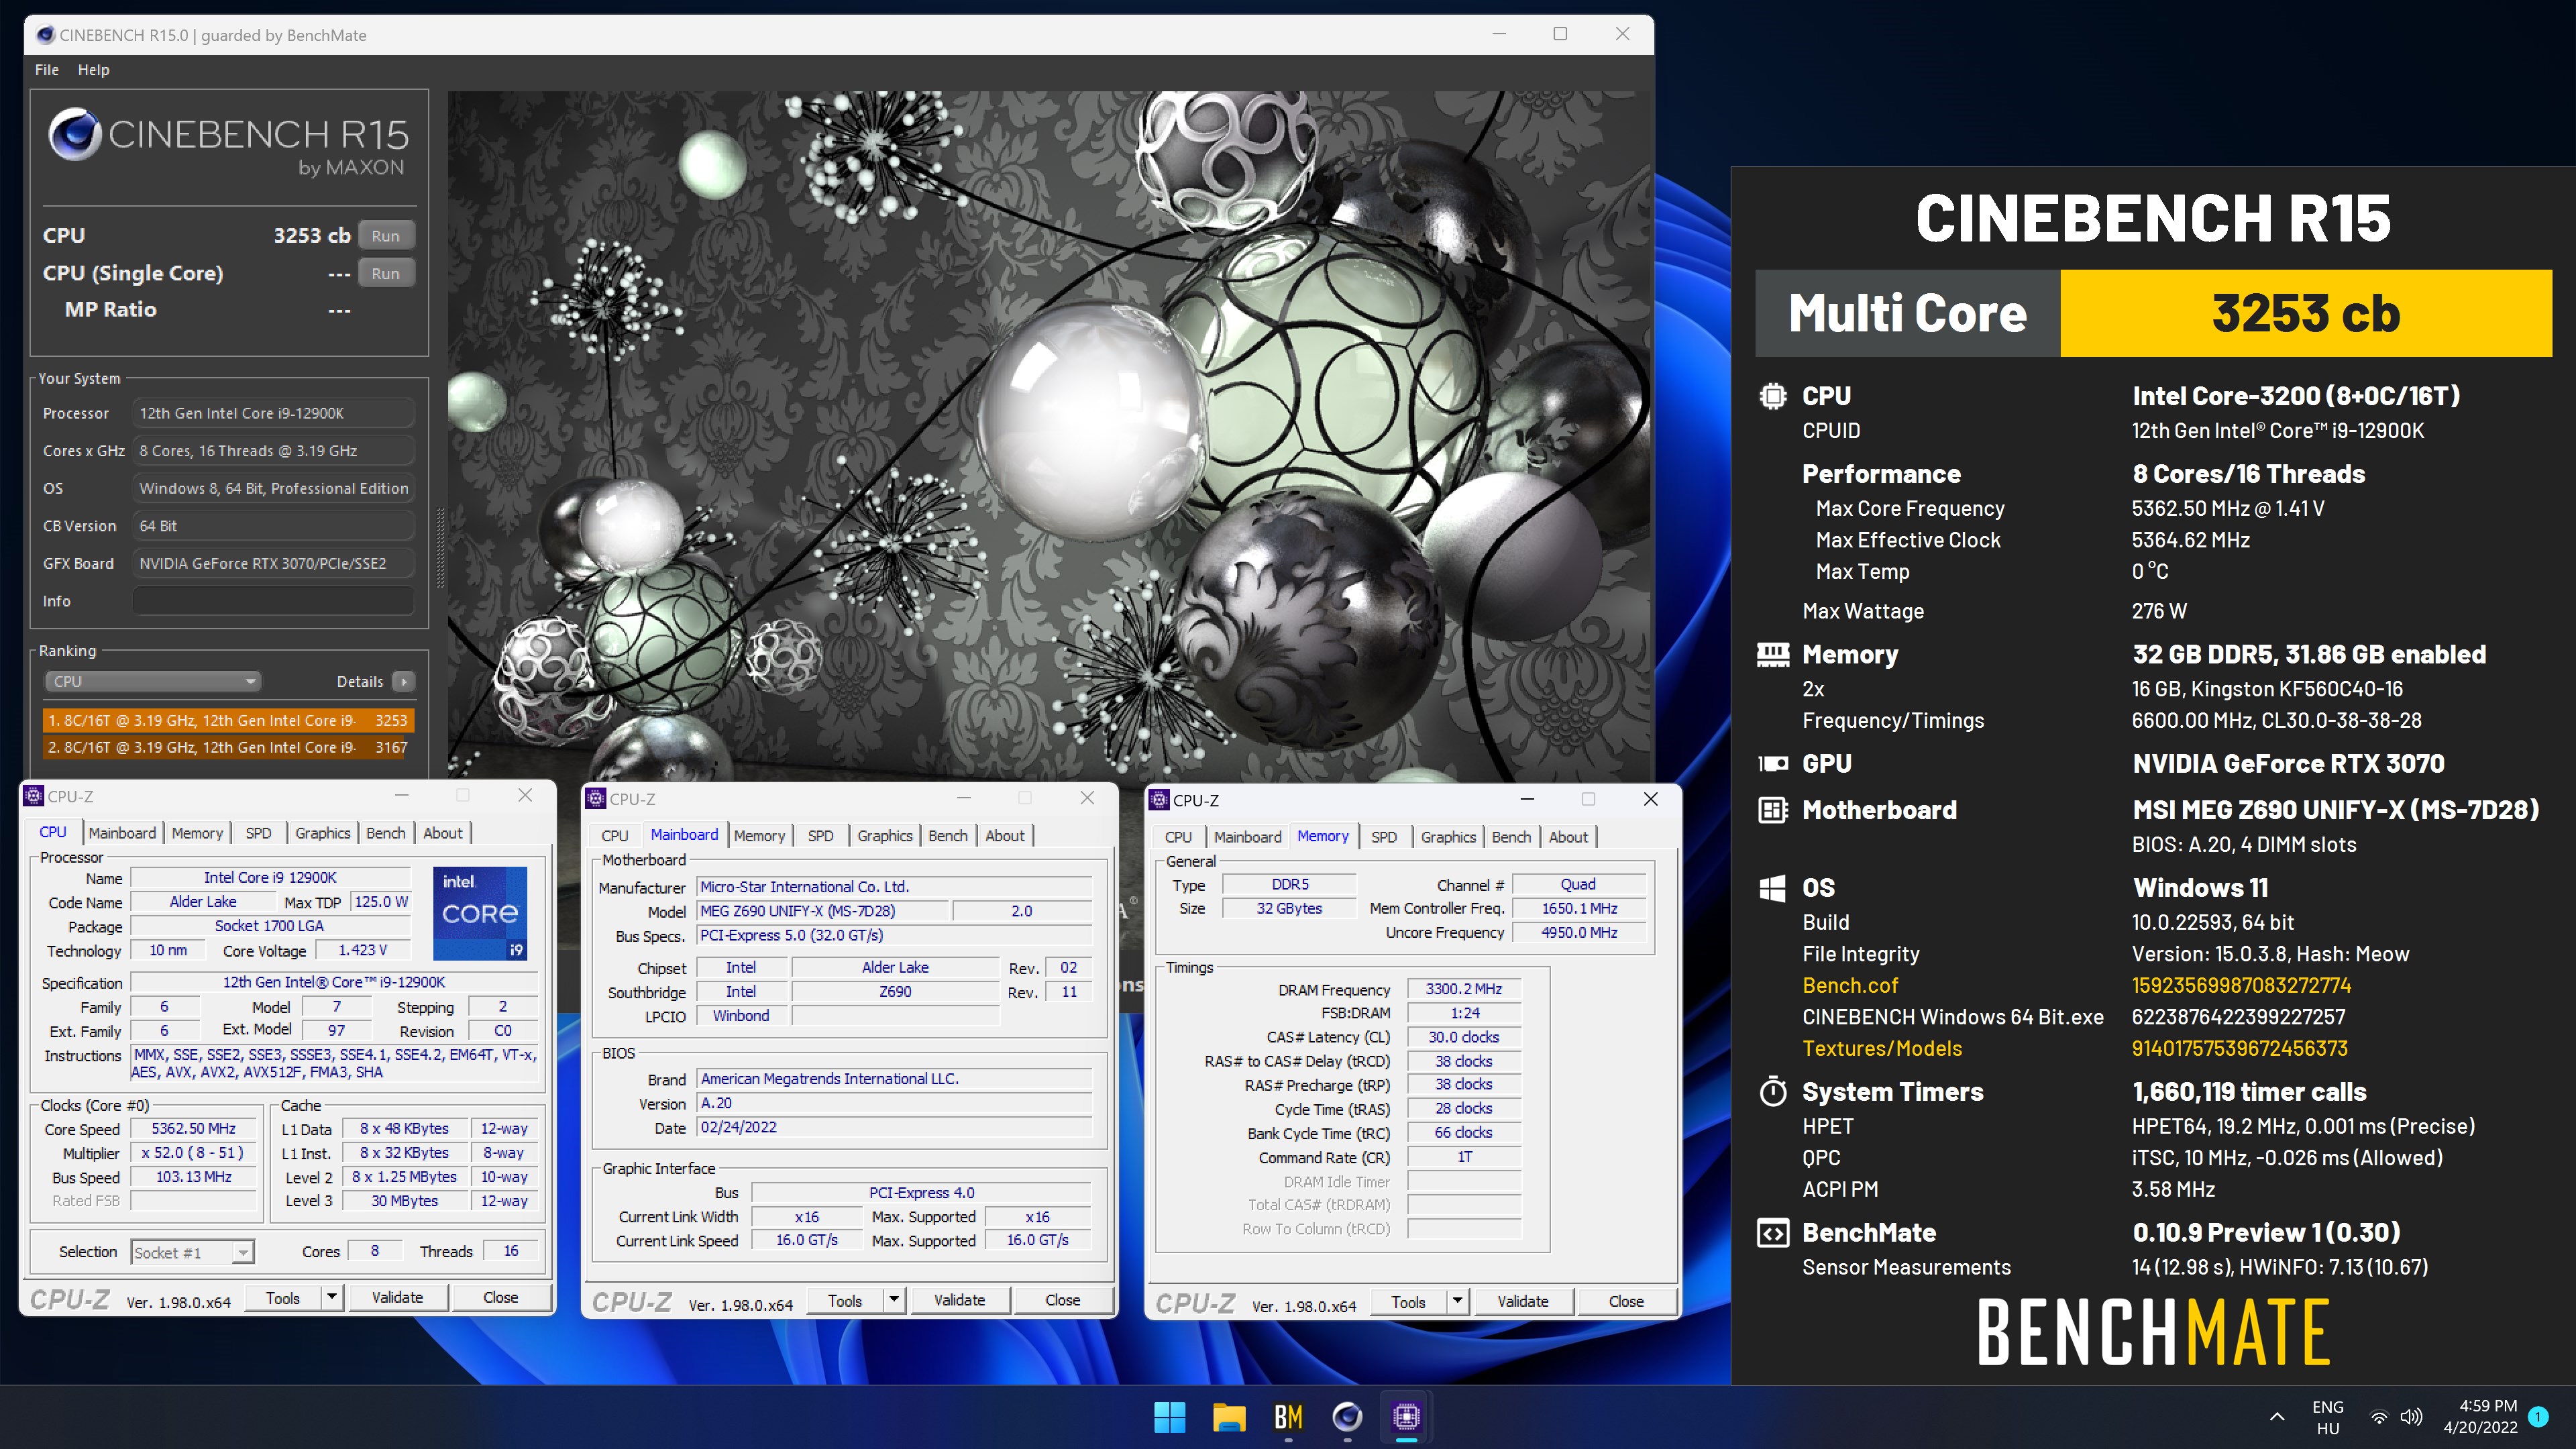Open Cinebench Help menu
The width and height of the screenshot is (2576, 1449).
tap(93, 70)
